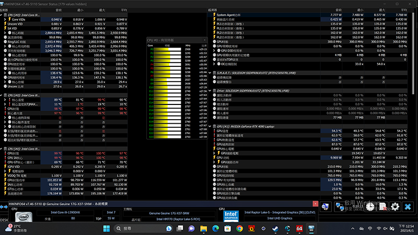Open the clock showing 2023/6/1

pos(406,228)
